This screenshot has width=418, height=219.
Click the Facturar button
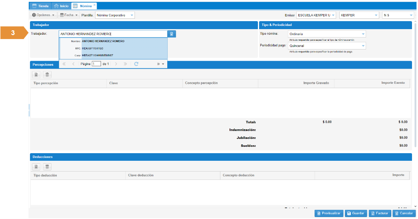click(x=379, y=213)
